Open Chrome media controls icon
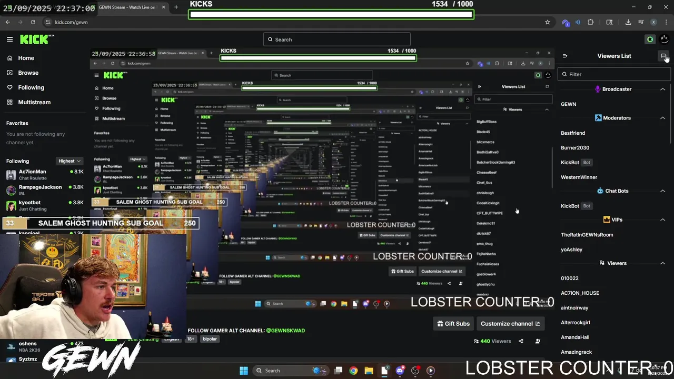Image resolution: width=674 pixels, height=379 pixels. pos(641,22)
